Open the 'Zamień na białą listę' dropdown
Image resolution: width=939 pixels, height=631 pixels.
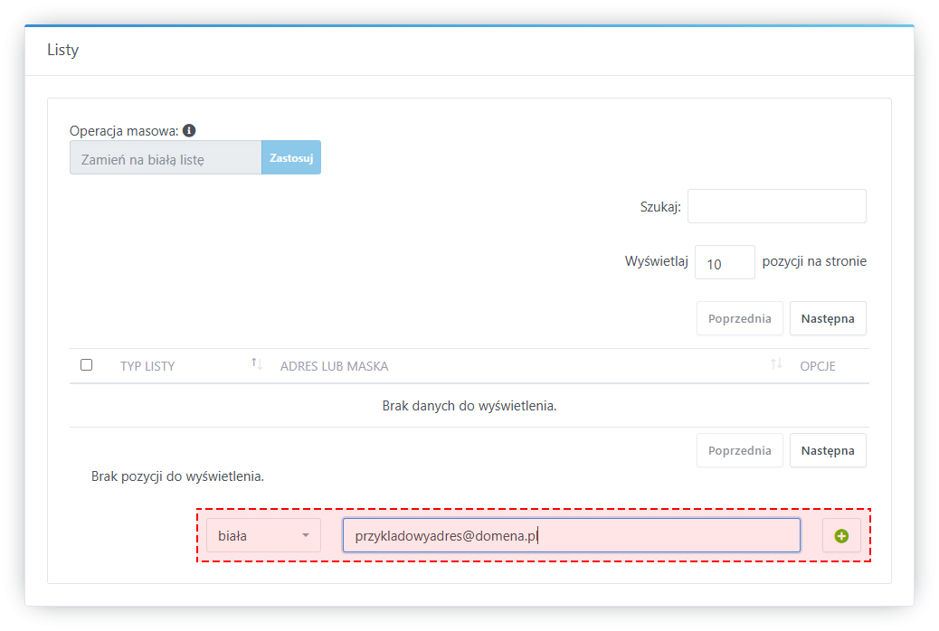pos(166,157)
